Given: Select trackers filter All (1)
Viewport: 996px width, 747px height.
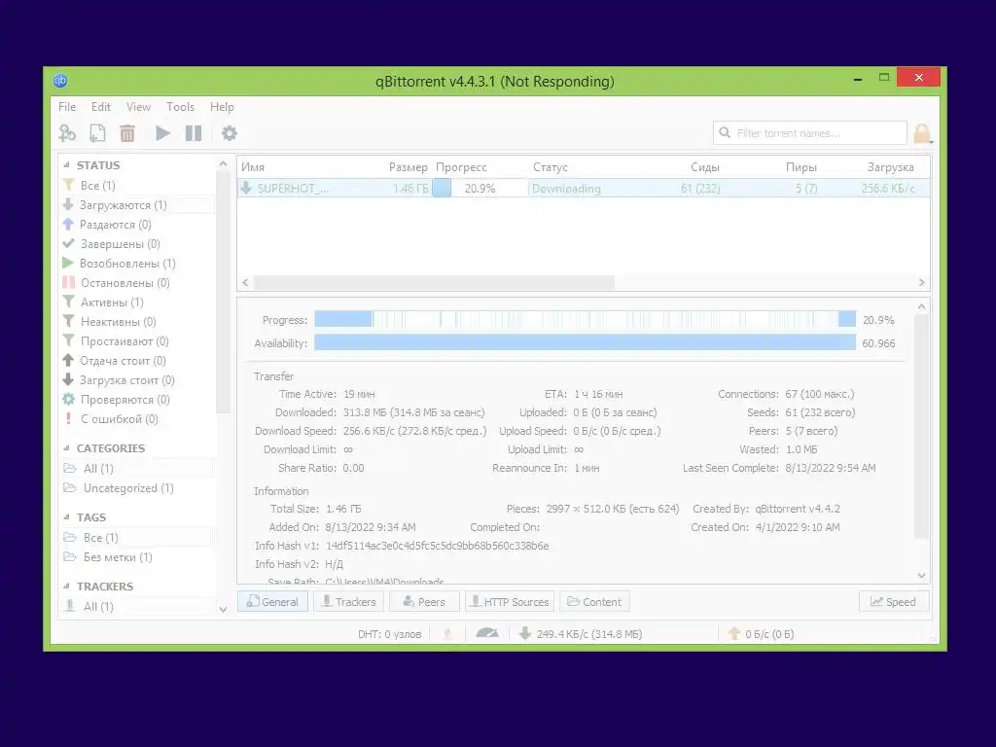Looking at the screenshot, I should [x=137, y=607].
